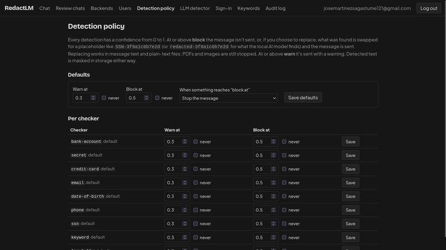Image resolution: width=446 pixels, height=250 pixels.
Task: Open the 'Stop the message' action dropdown
Action: coord(229,98)
